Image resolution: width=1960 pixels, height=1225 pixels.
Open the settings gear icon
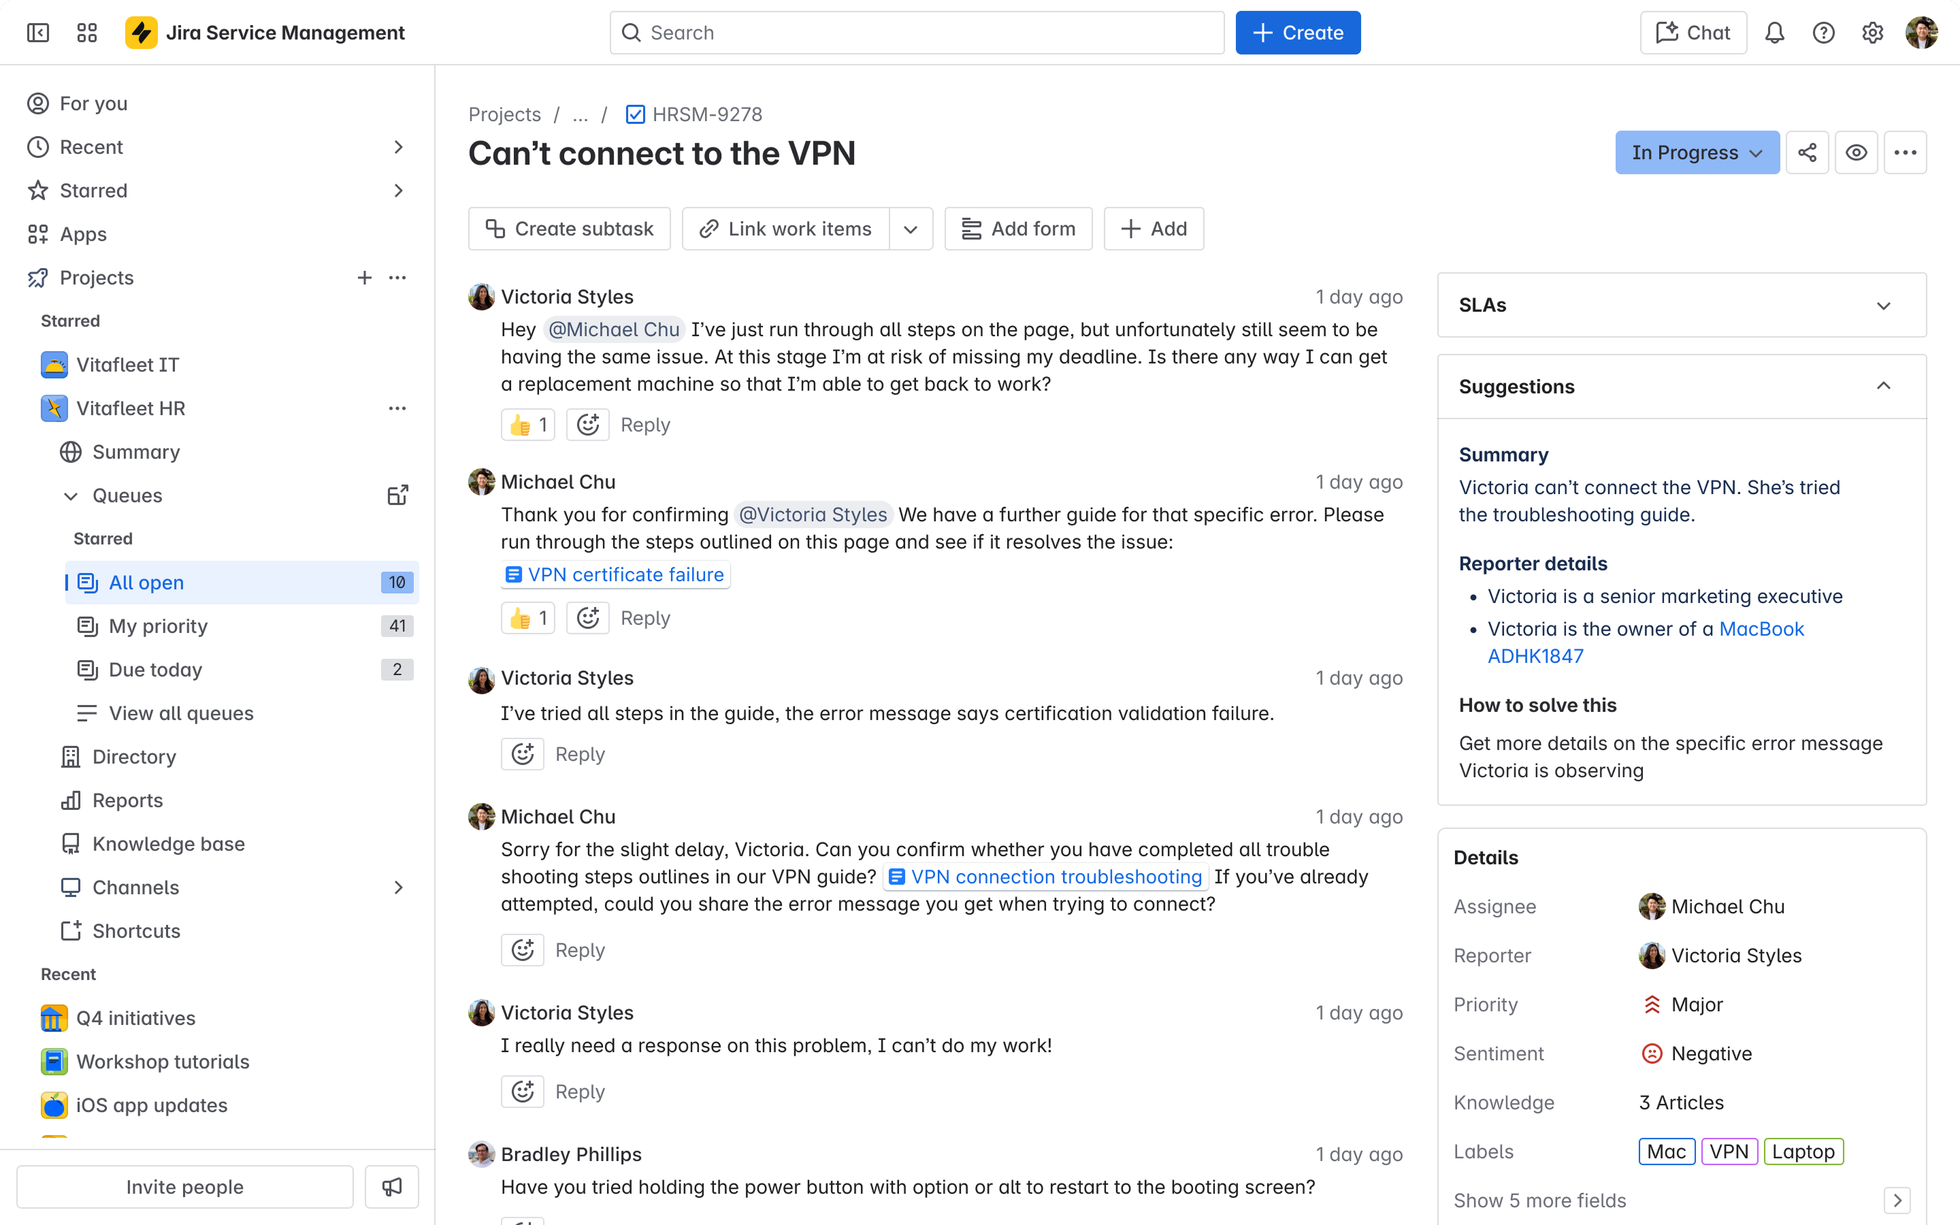click(x=1872, y=33)
